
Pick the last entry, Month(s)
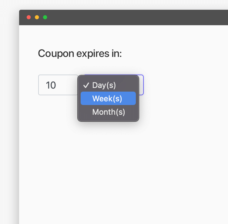tap(109, 112)
